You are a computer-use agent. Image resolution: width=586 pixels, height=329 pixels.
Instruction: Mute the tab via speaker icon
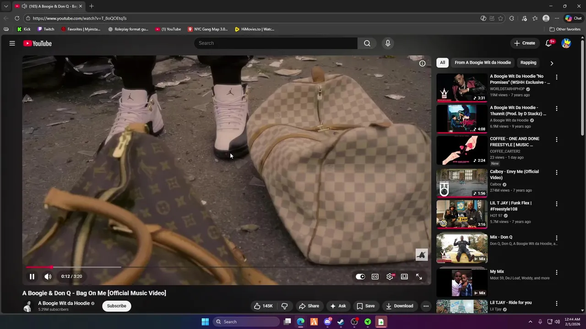[24, 6]
